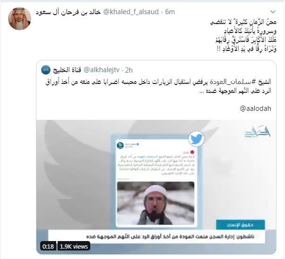Viewport: 285px width, 259px height.
Task: Click the quoted tweet text body
Action: tap(158, 86)
